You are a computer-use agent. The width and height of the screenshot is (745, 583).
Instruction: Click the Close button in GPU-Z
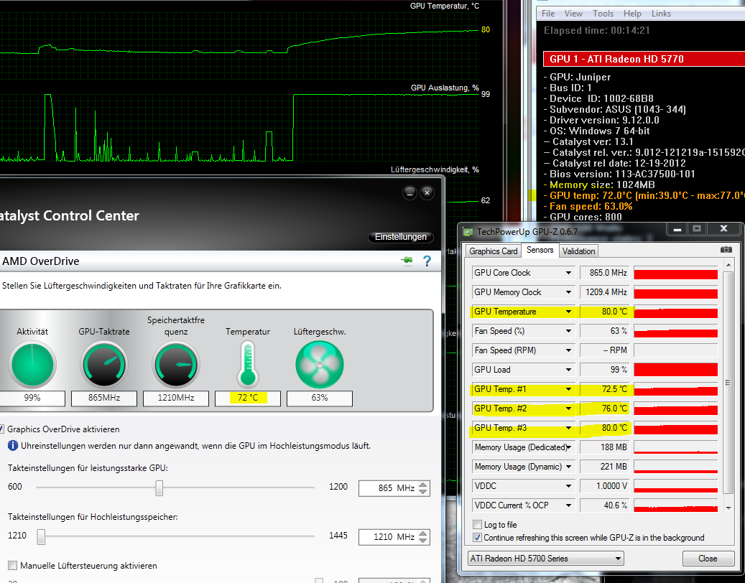pyautogui.click(x=708, y=559)
